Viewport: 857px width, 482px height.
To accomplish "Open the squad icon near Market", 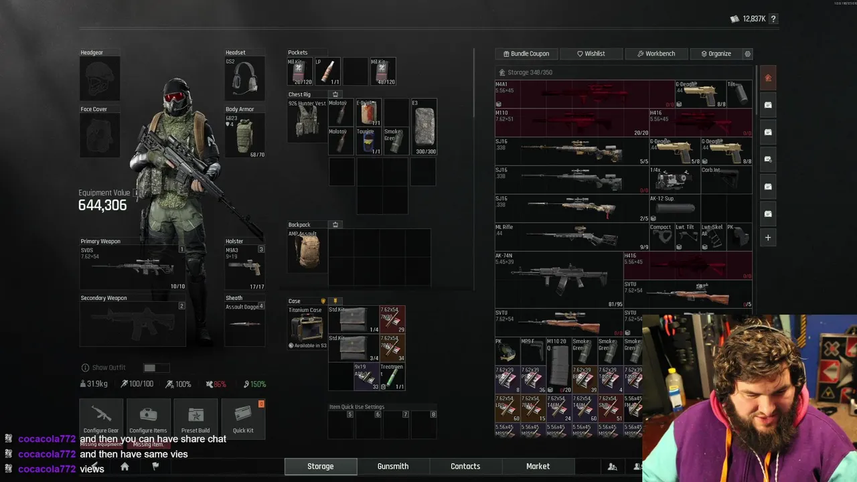I will click(612, 467).
